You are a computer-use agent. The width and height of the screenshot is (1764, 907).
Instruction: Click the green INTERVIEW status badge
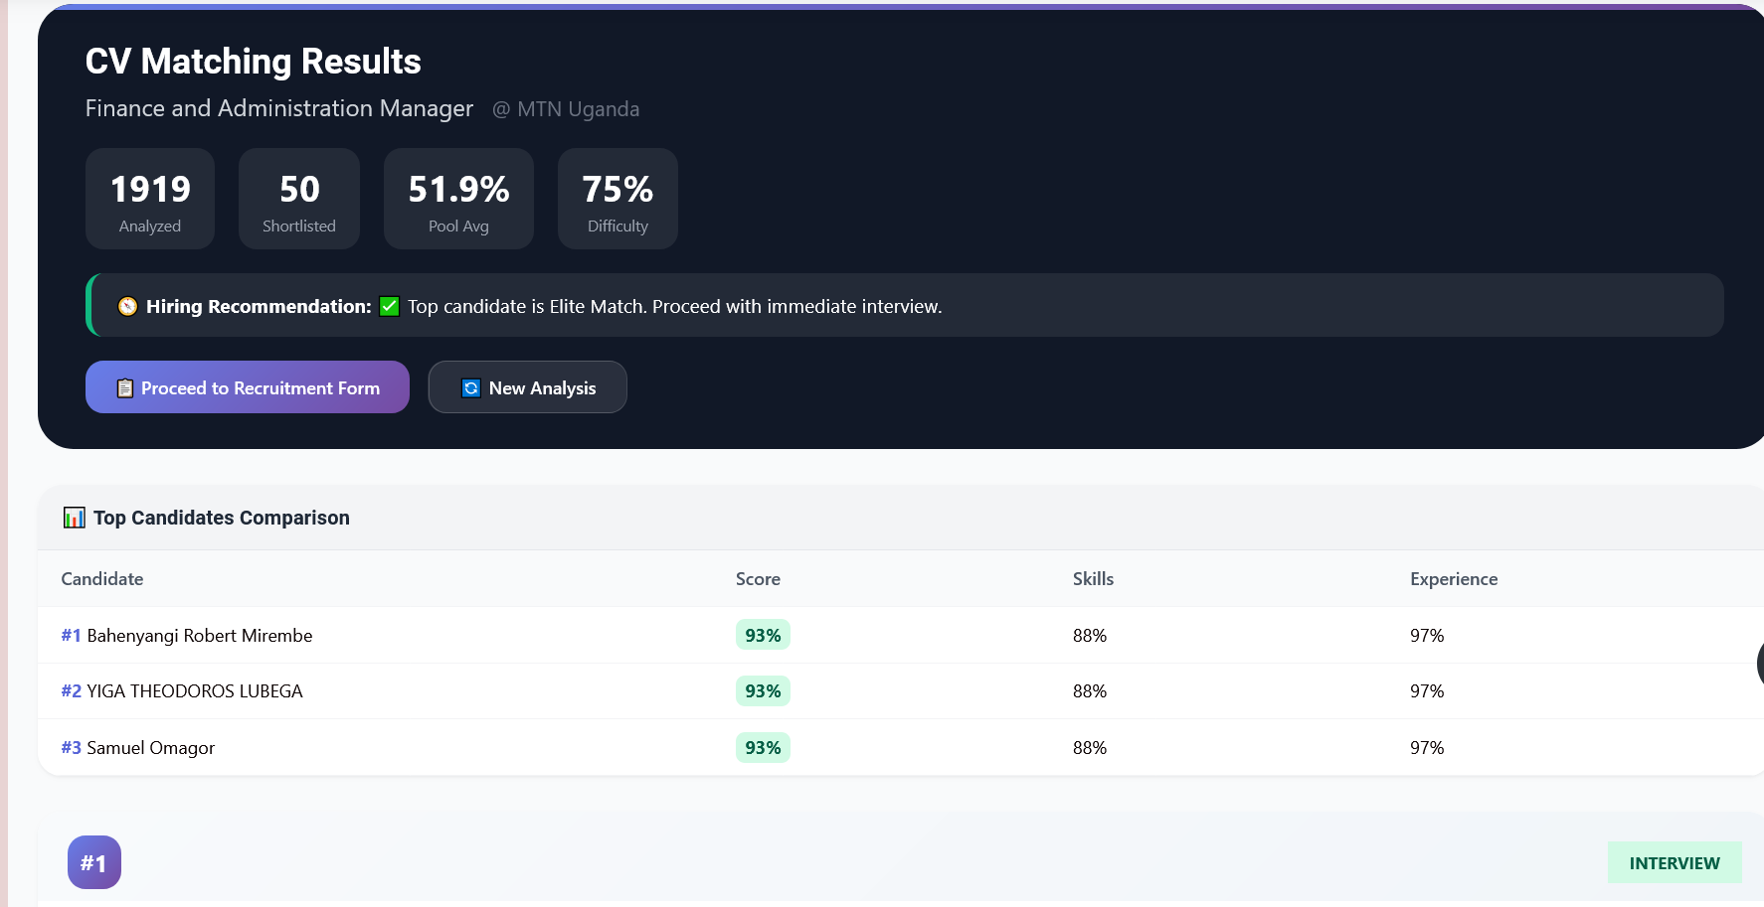[x=1674, y=863]
